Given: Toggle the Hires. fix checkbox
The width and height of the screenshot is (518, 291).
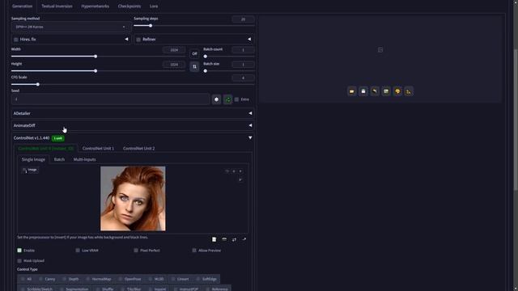Looking at the screenshot, I should pyautogui.click(x=16, y=40).
